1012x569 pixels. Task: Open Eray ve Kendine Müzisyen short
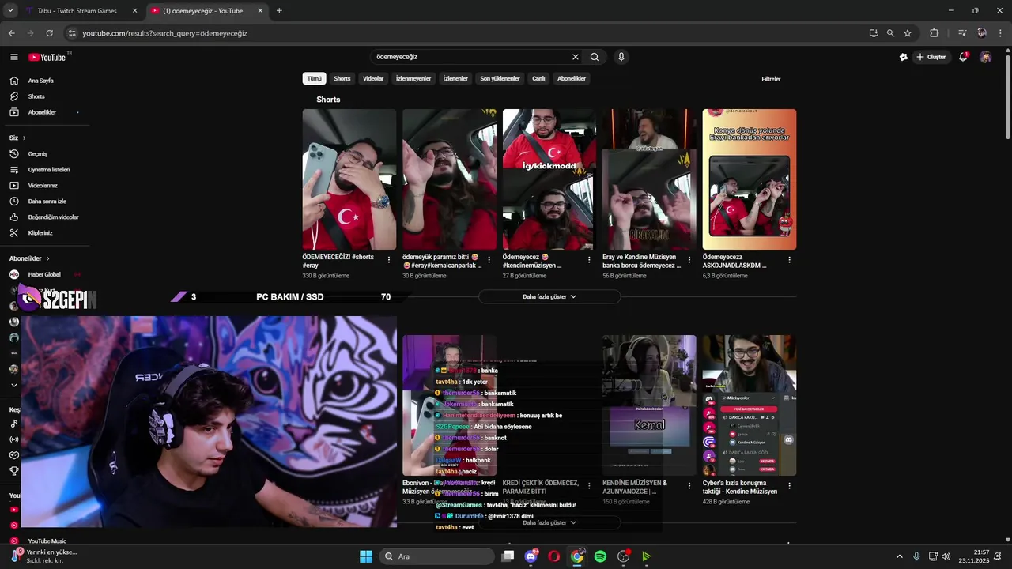[x=649, y=179]
